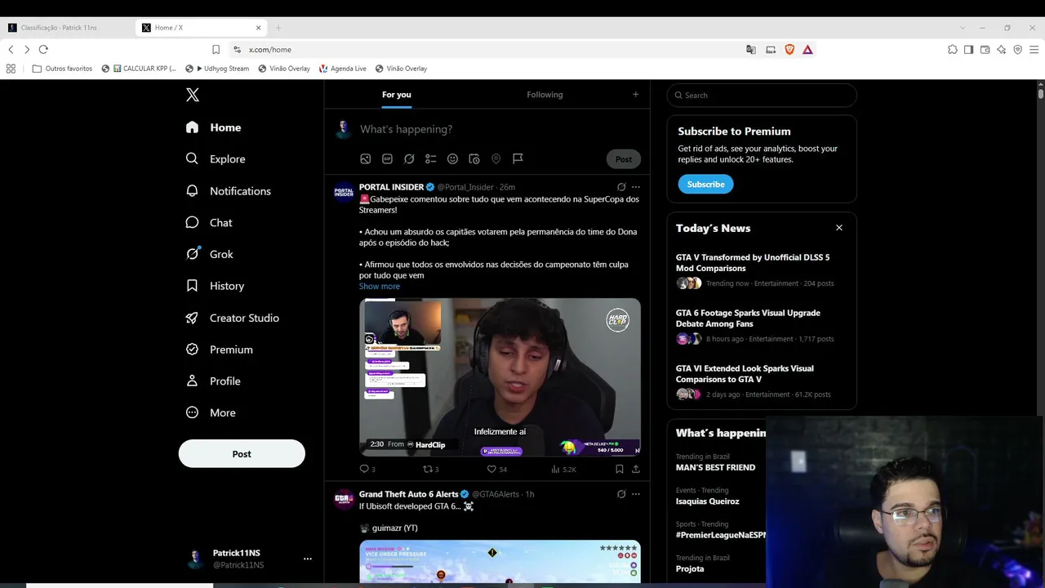Open a new browser tab
1045x588 pixels.
278,28
